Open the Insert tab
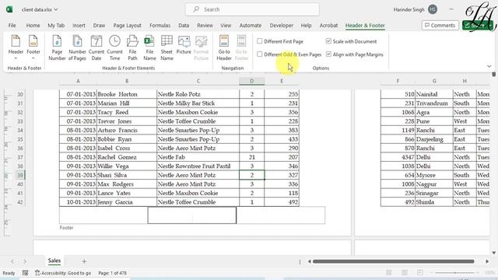 coord(79,26)
